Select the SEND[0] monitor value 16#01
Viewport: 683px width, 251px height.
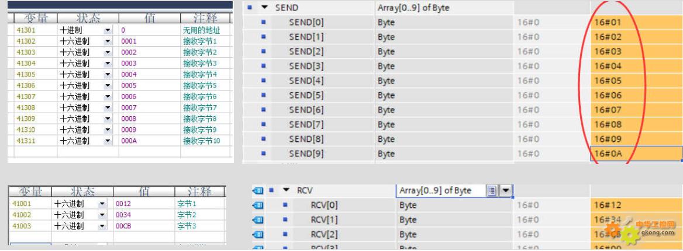coord(636,22)
